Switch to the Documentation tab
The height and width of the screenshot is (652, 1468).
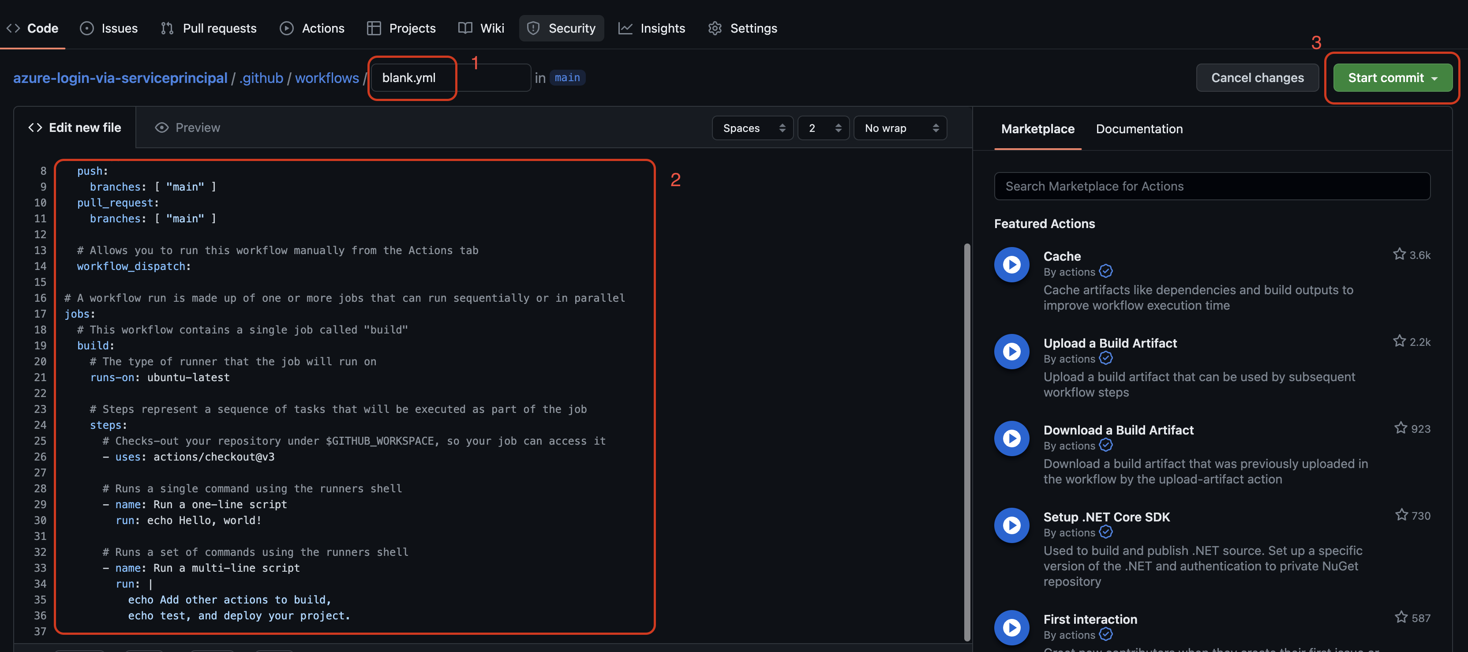pyautogui.click(x=1139, y=129)
